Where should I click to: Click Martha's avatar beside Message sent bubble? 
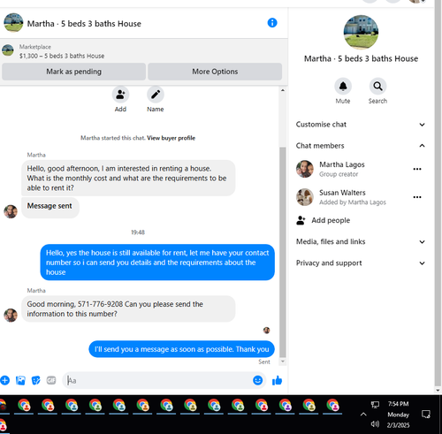click(11, 211)
